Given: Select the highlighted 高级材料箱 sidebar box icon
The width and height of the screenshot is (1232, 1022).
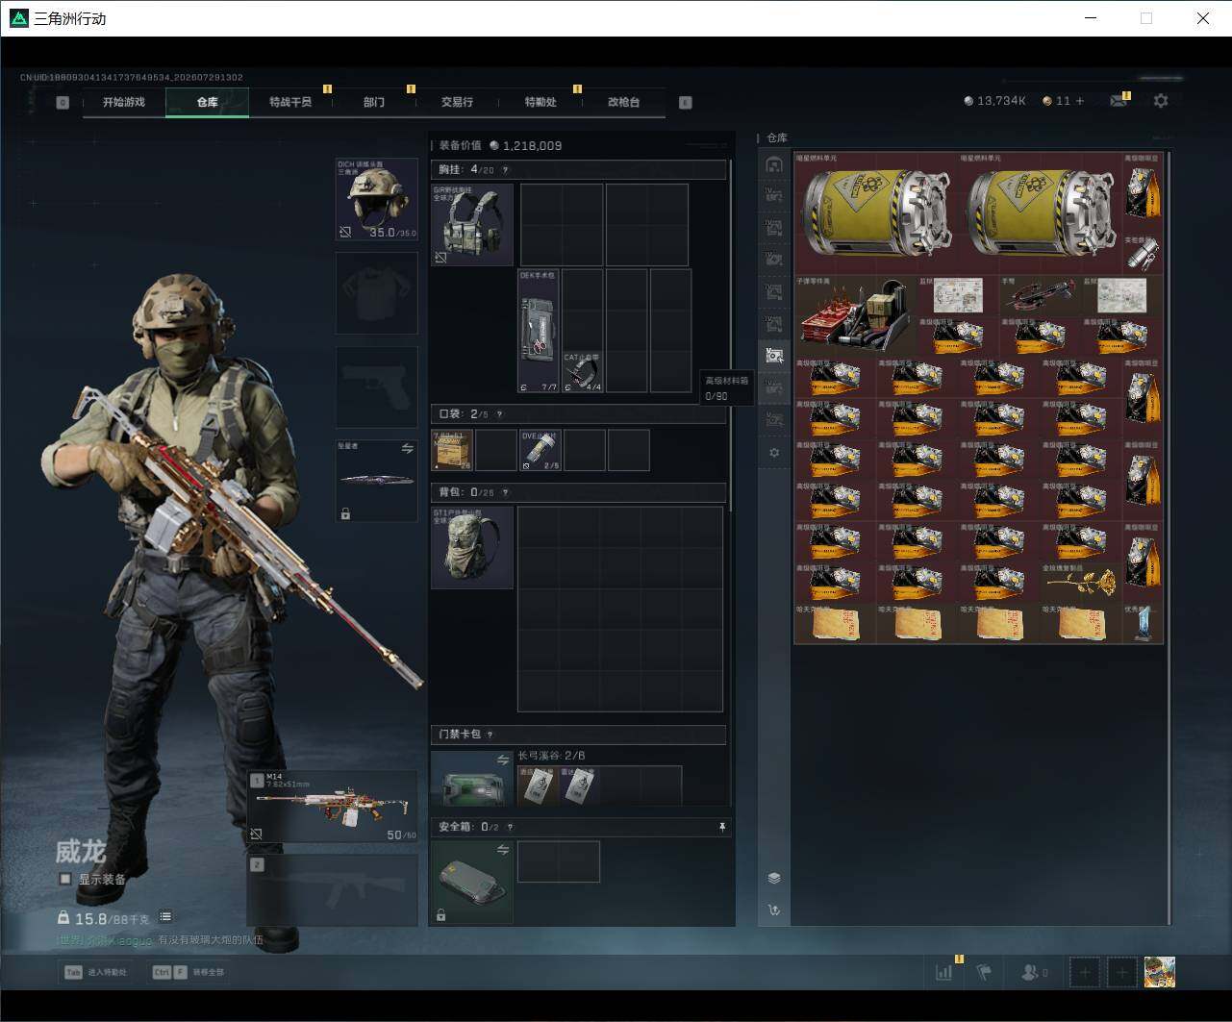Looking at the screenshot, I should (x=774, y=355).
